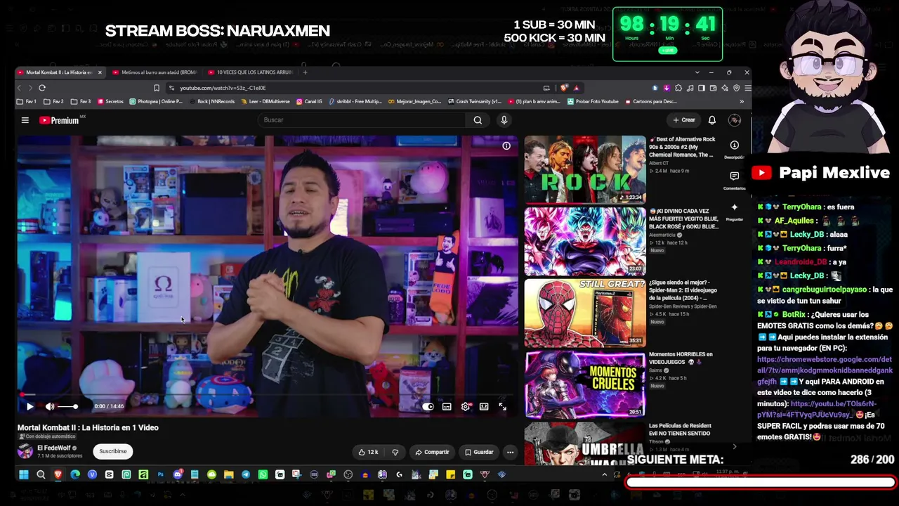The image size is (899, 506).
Task: Open the YouTube hamburger guide menu
Action: tap(25, 120)
